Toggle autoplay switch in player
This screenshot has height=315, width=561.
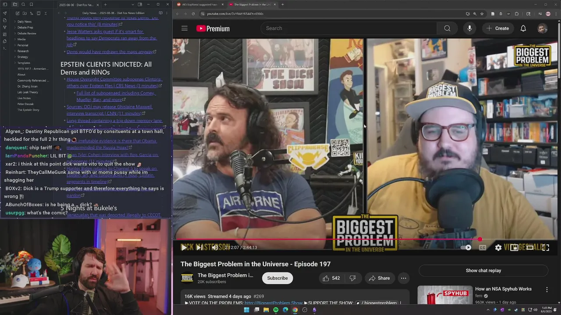coord(466,248)
